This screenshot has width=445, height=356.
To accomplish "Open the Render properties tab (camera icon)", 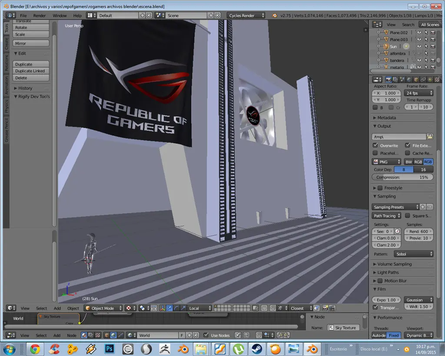I will click(389, 80).
